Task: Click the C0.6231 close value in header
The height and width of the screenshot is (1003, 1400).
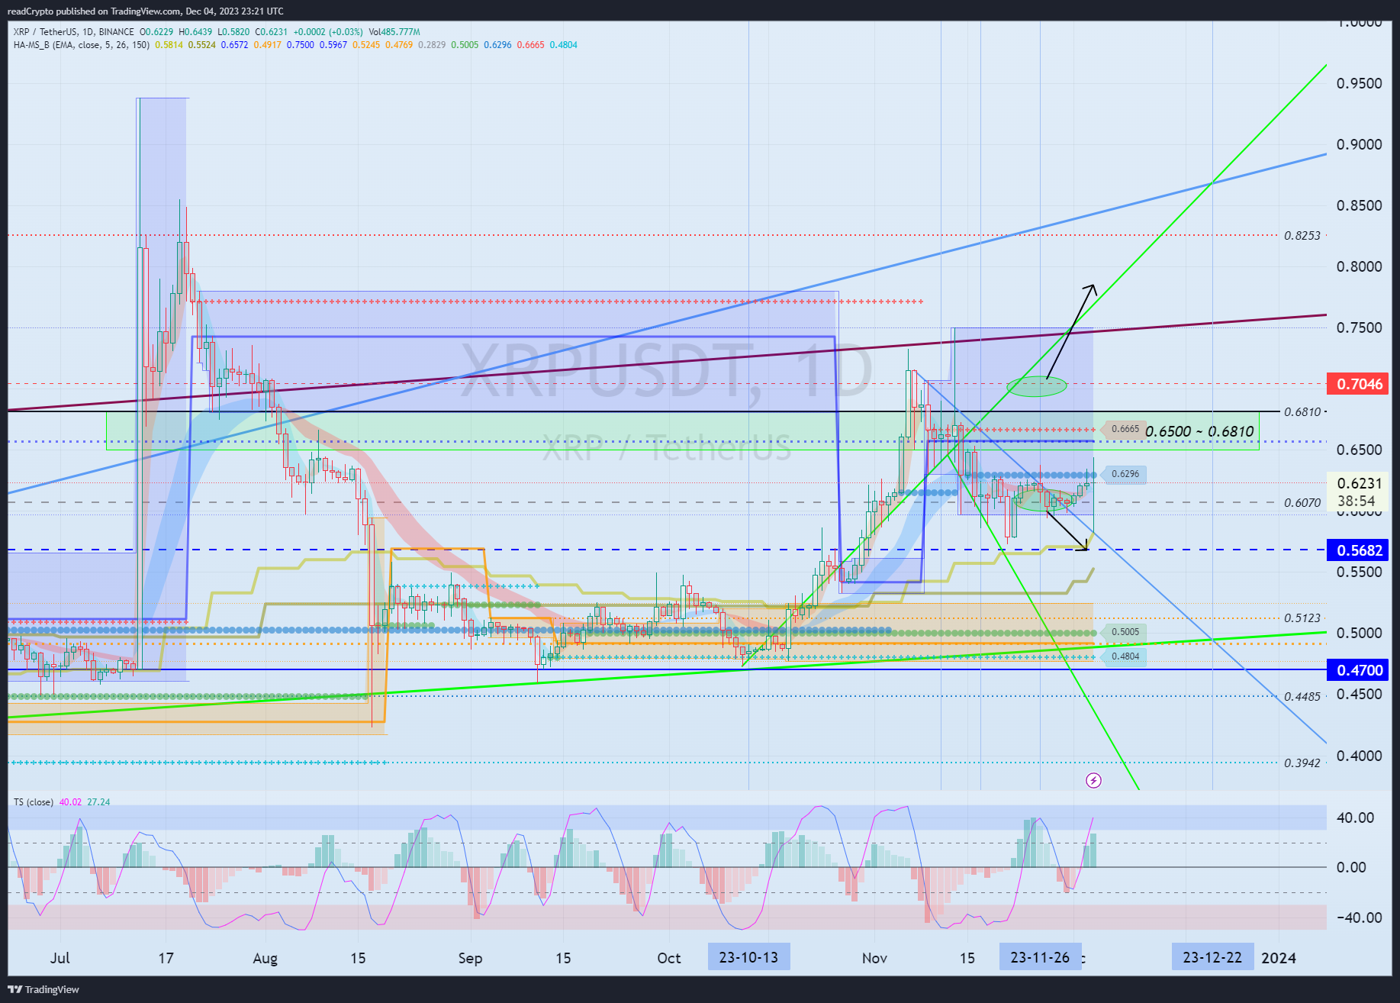Action: (271, 32)
